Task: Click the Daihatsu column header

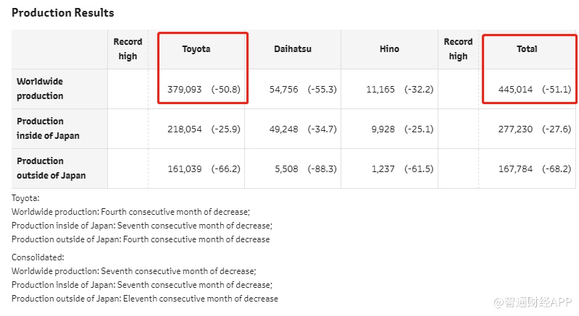Action: pyautogui.click(x=293, y=49)
